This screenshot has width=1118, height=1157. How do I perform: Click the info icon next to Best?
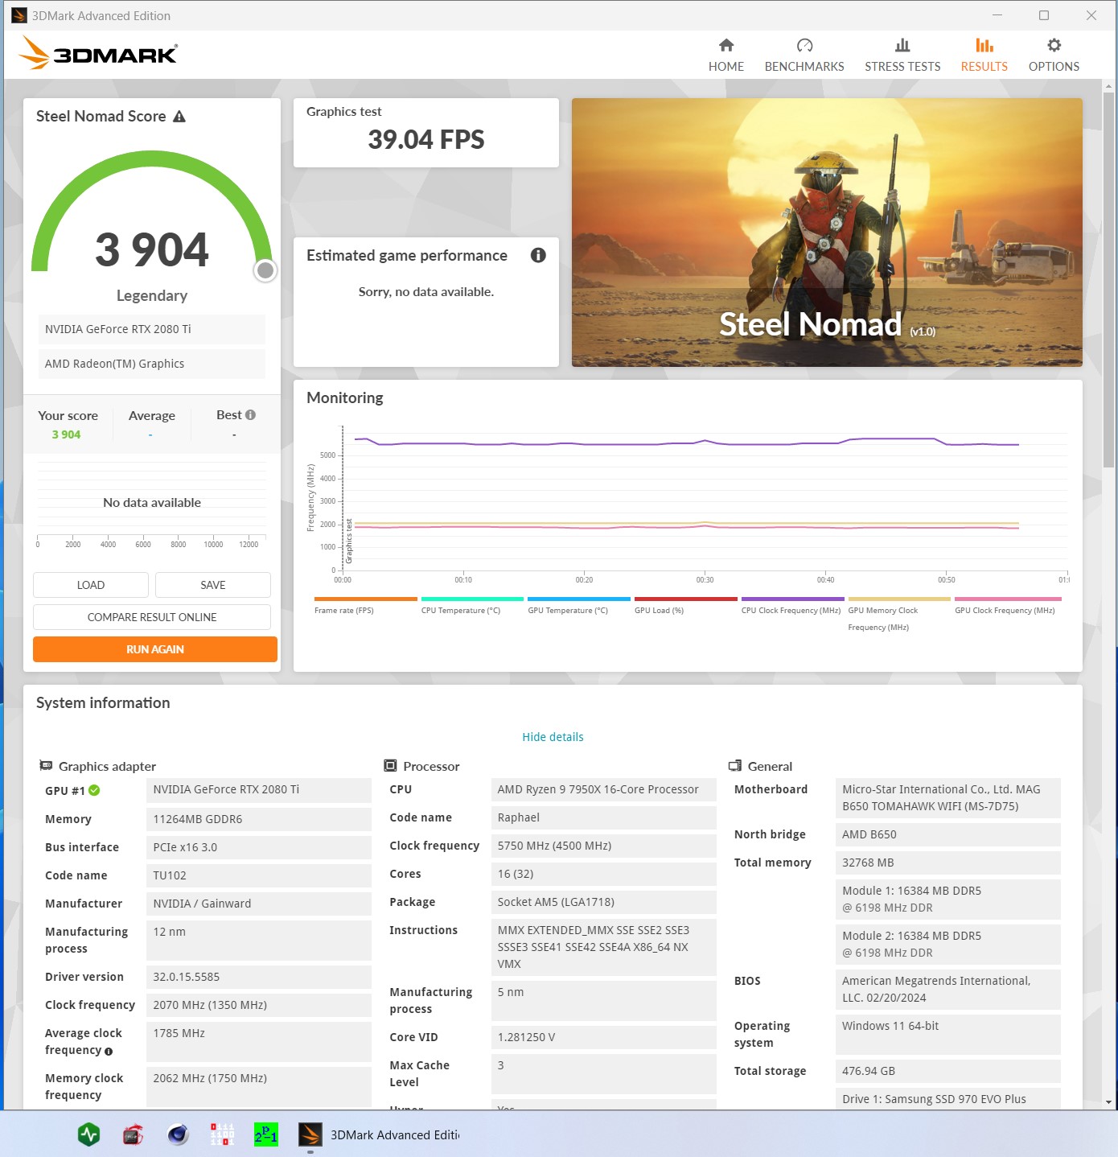point(251,415)
